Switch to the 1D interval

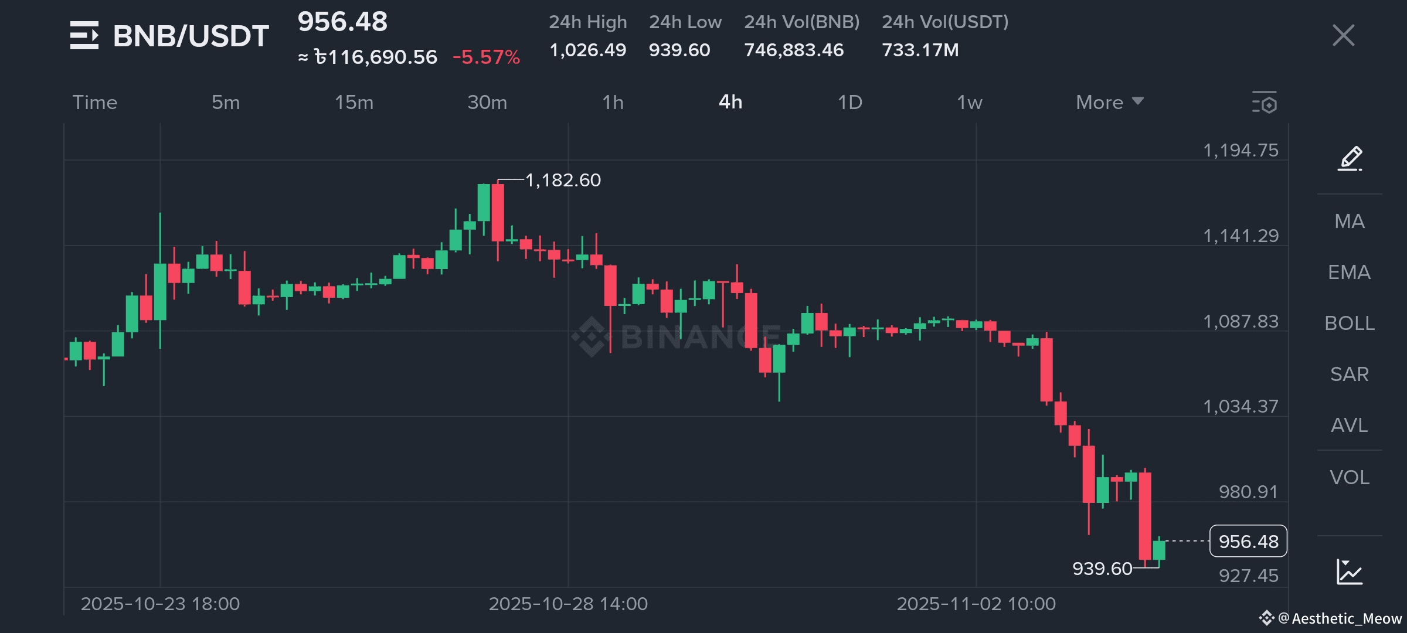[849, 103]
